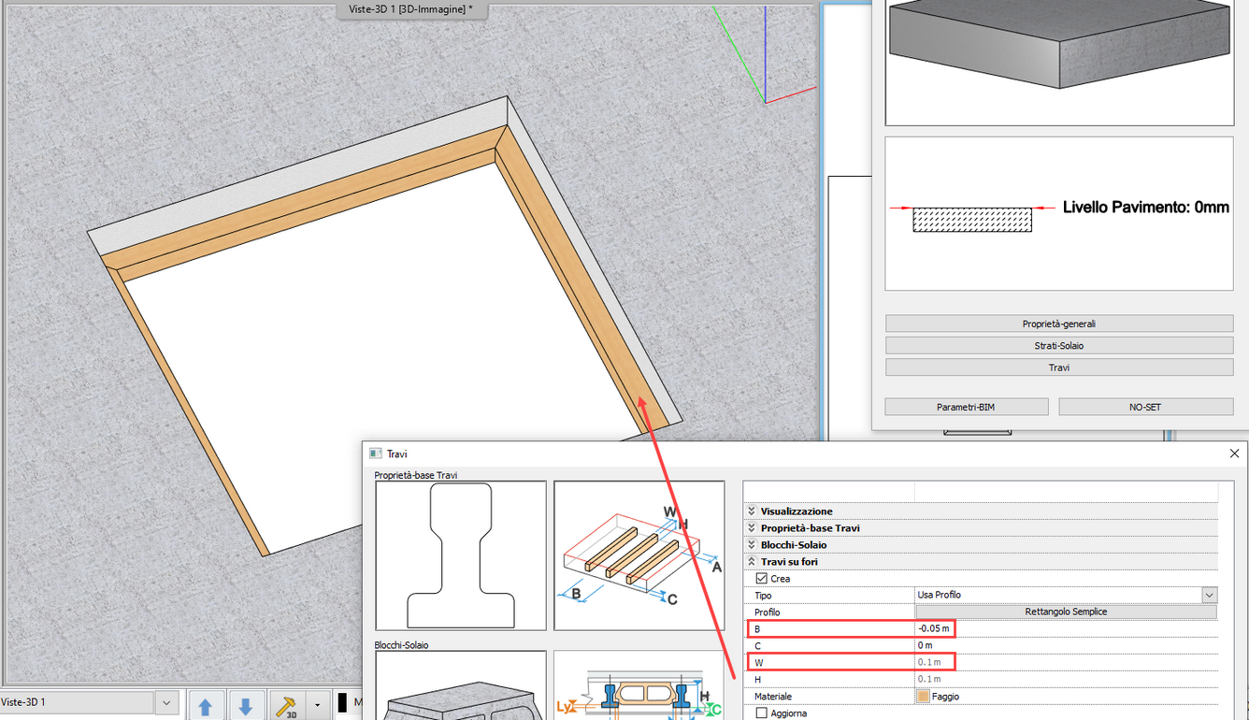This screenshot has width=1249, height=720.
Task: Close the Travi dialog
Action: click(x=1234, y=454)
